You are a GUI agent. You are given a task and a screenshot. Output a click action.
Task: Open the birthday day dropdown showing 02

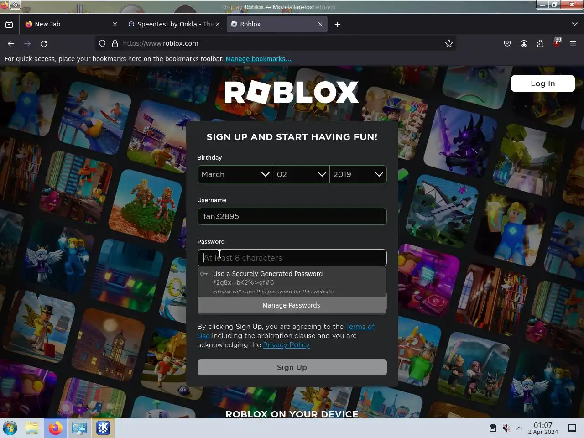click(x=301, y=174)
